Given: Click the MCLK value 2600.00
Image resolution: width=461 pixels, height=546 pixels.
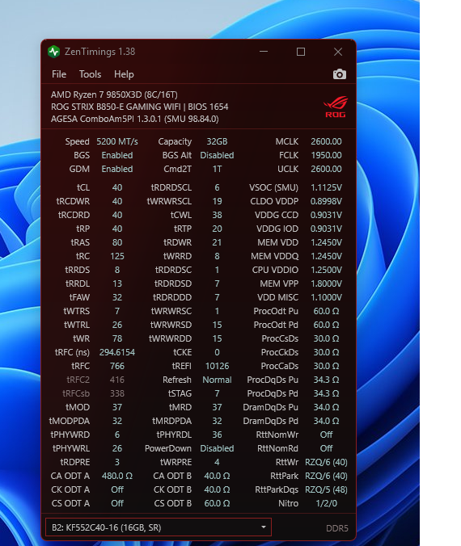Looking at the screenshot, I should (x=326, y=141).
